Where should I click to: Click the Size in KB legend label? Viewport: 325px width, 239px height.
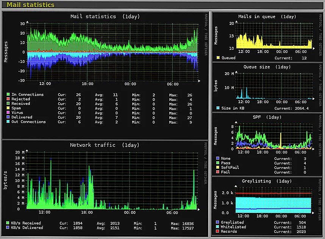pyautogui.click(x=233, y=108)
